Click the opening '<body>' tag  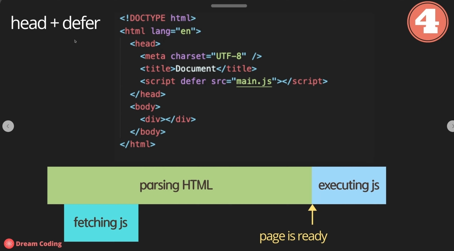(x=145, y=107)
